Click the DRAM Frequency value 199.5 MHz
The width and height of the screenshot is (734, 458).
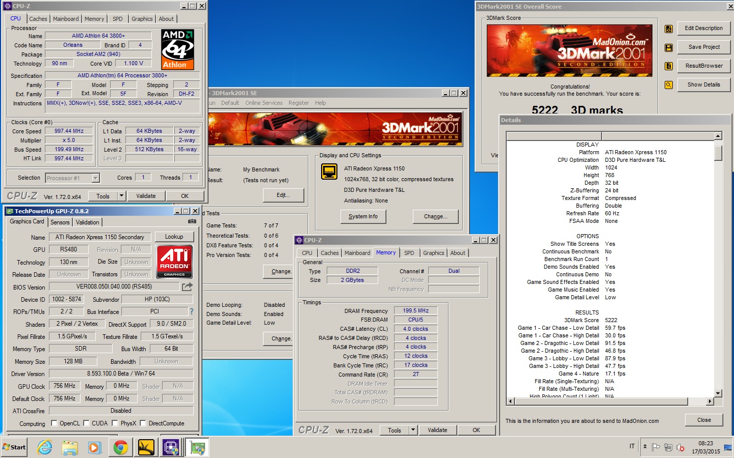coord(415,310)
